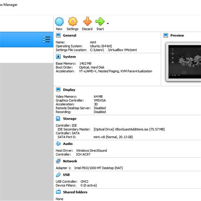Click the System chip icon
This screenshot has width=201, height=201.
click(x=58, y=56)
